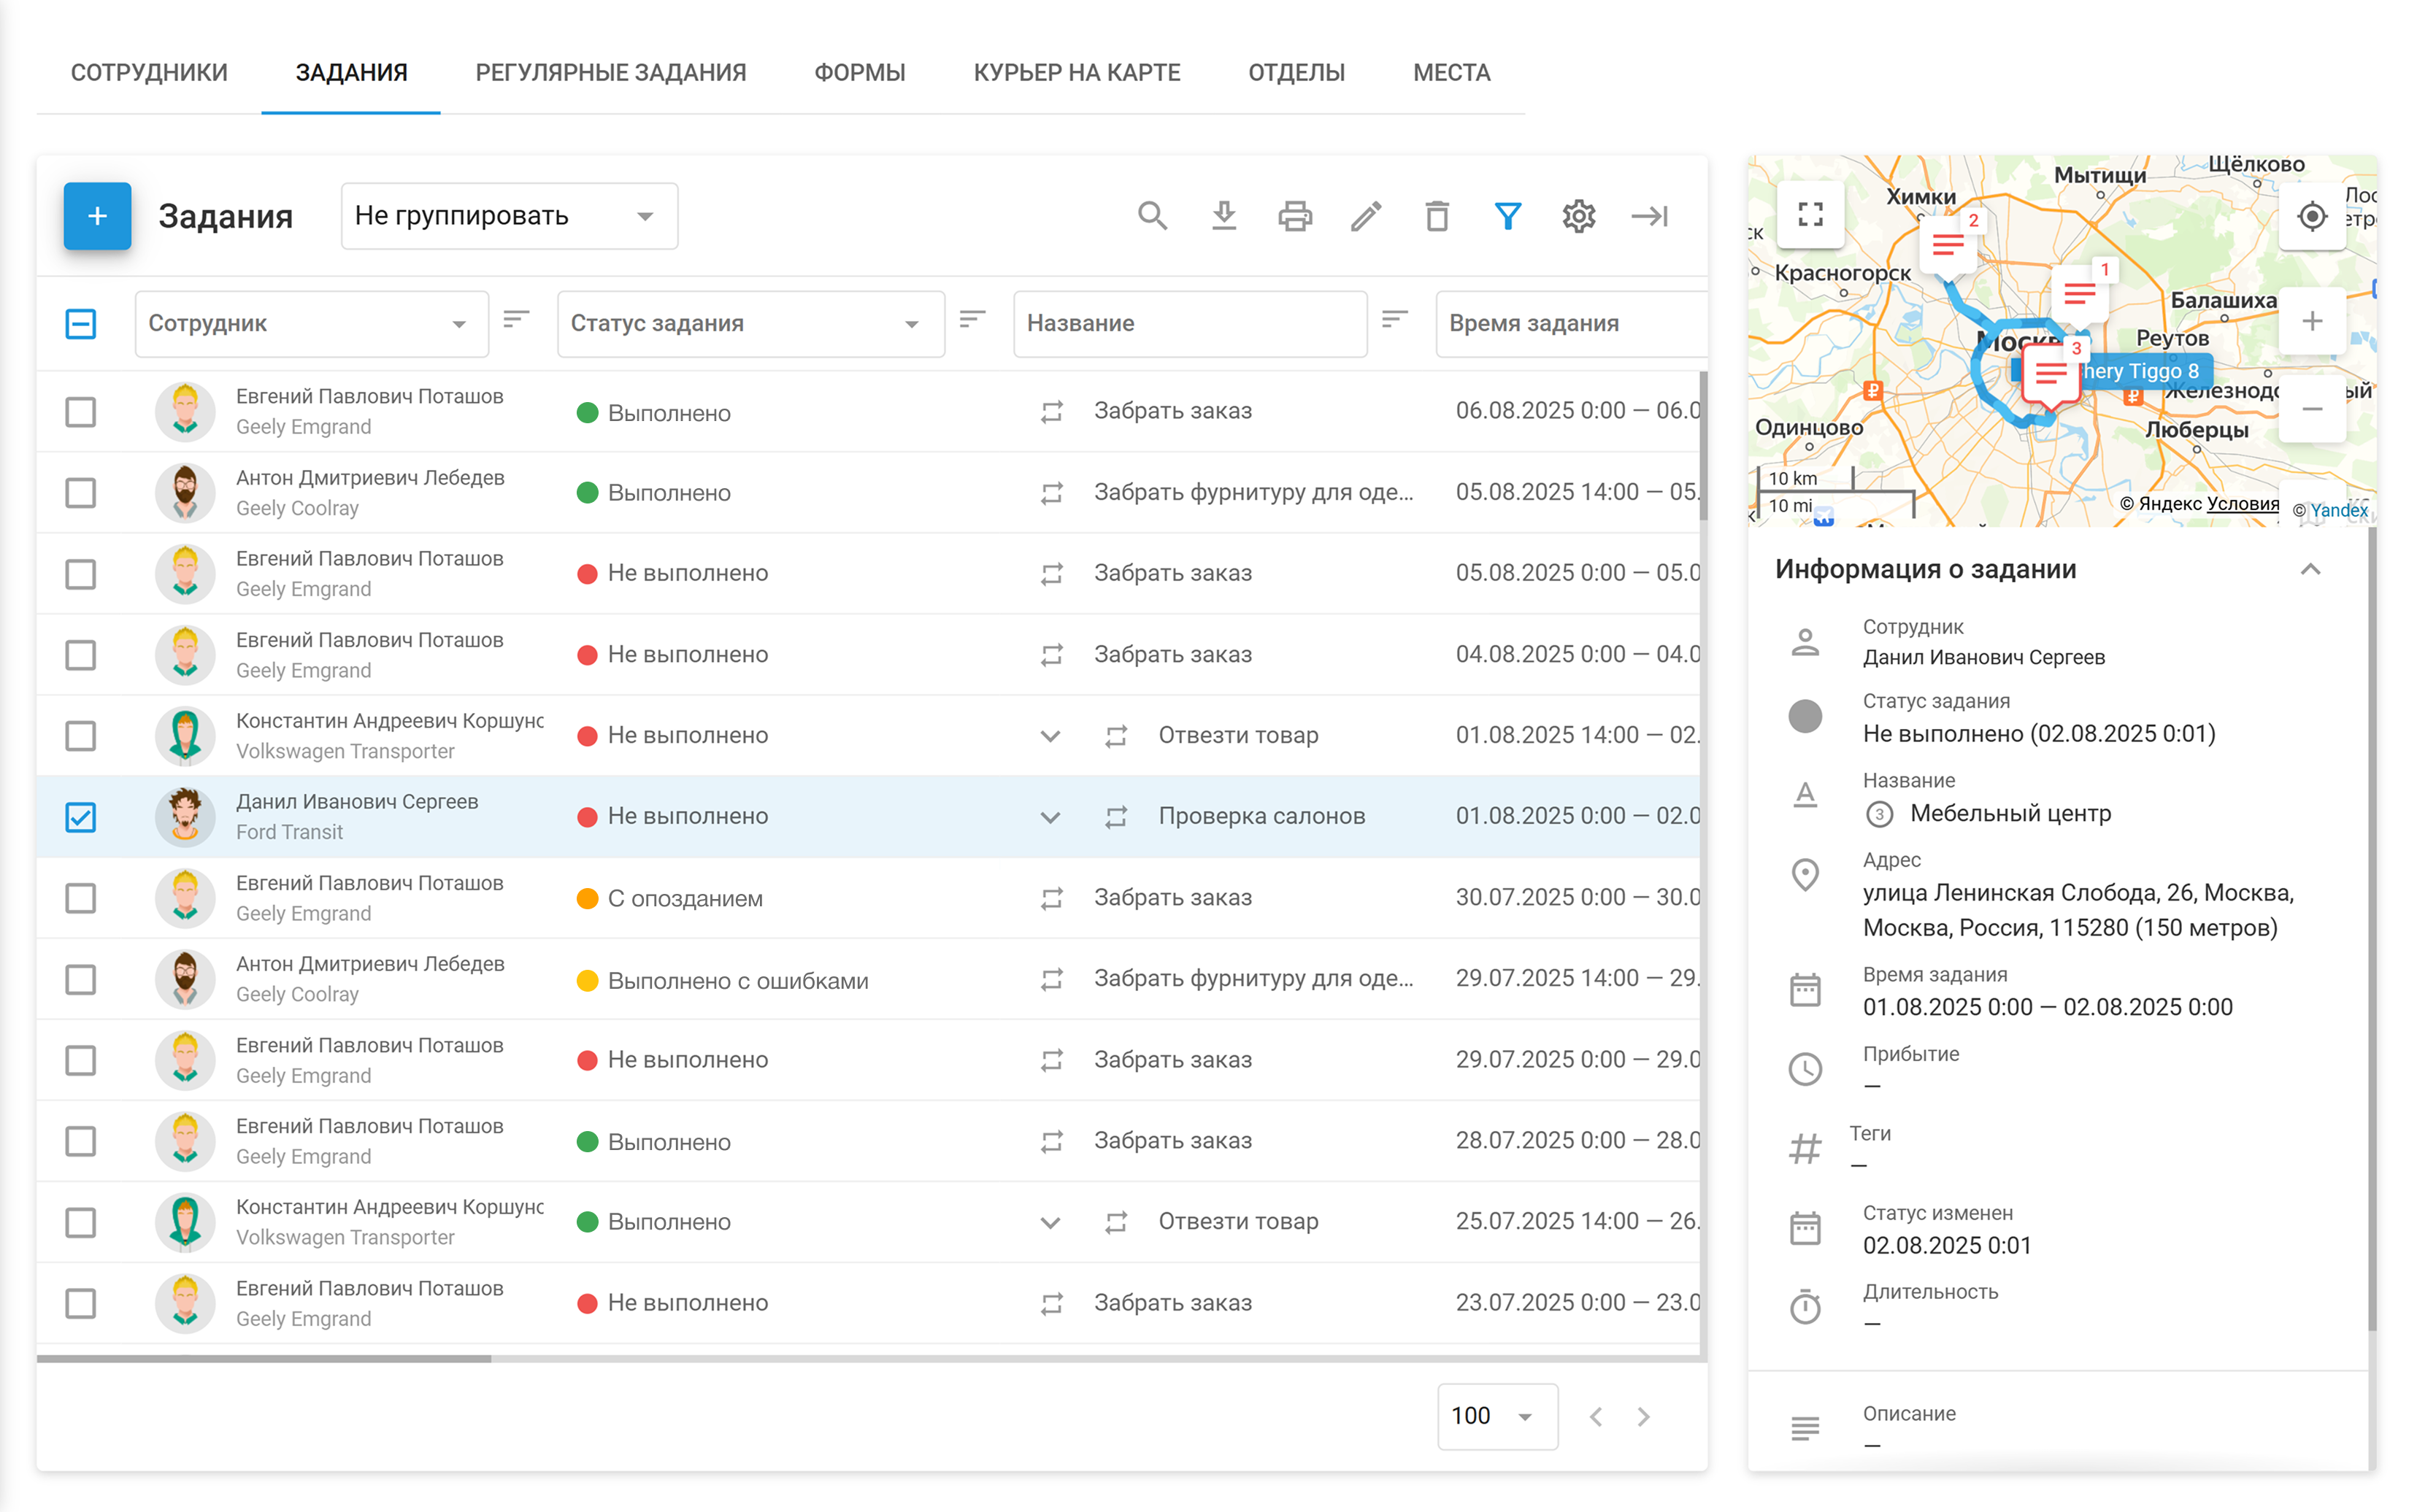Viewport: 2409px width, 1512px height.
Task: Open the Курьер на карте tab
Action: [1077, 72]
